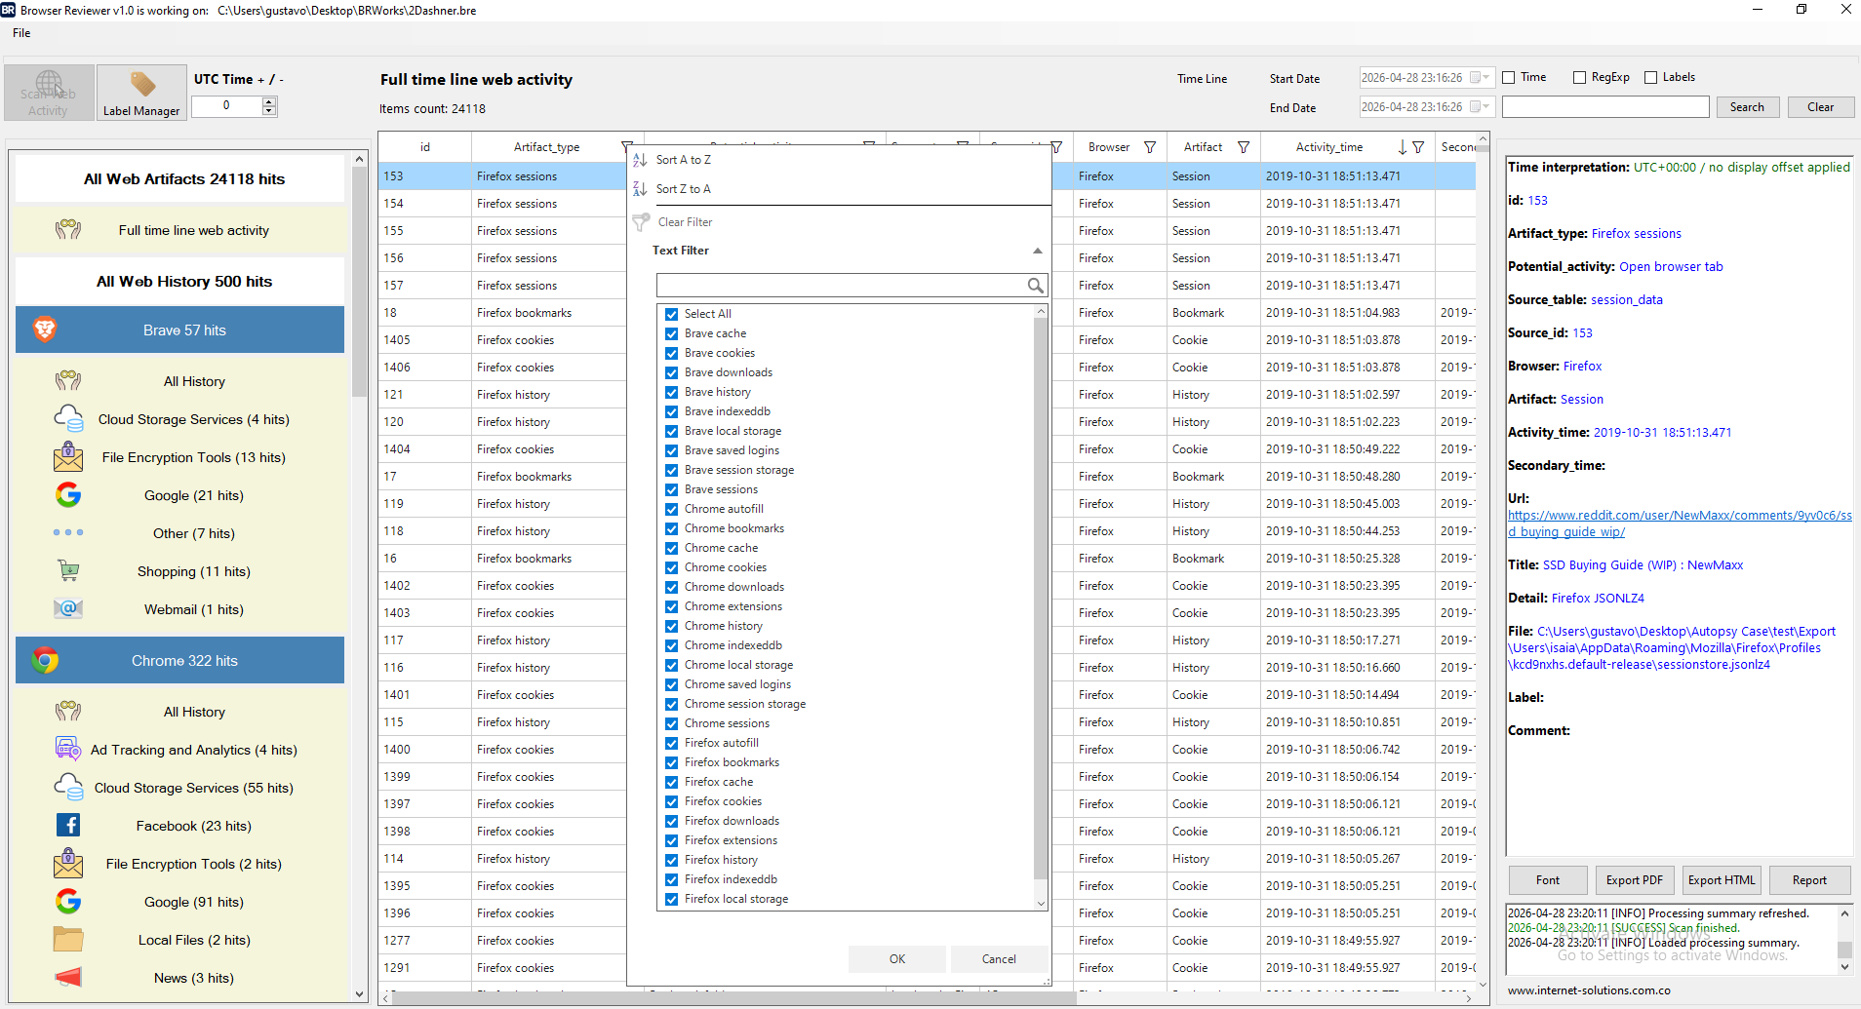Viewport: 1861px width, 1009px height.
Task: Toggle the Select All checkbox
Action: click(x=672, y=314)
